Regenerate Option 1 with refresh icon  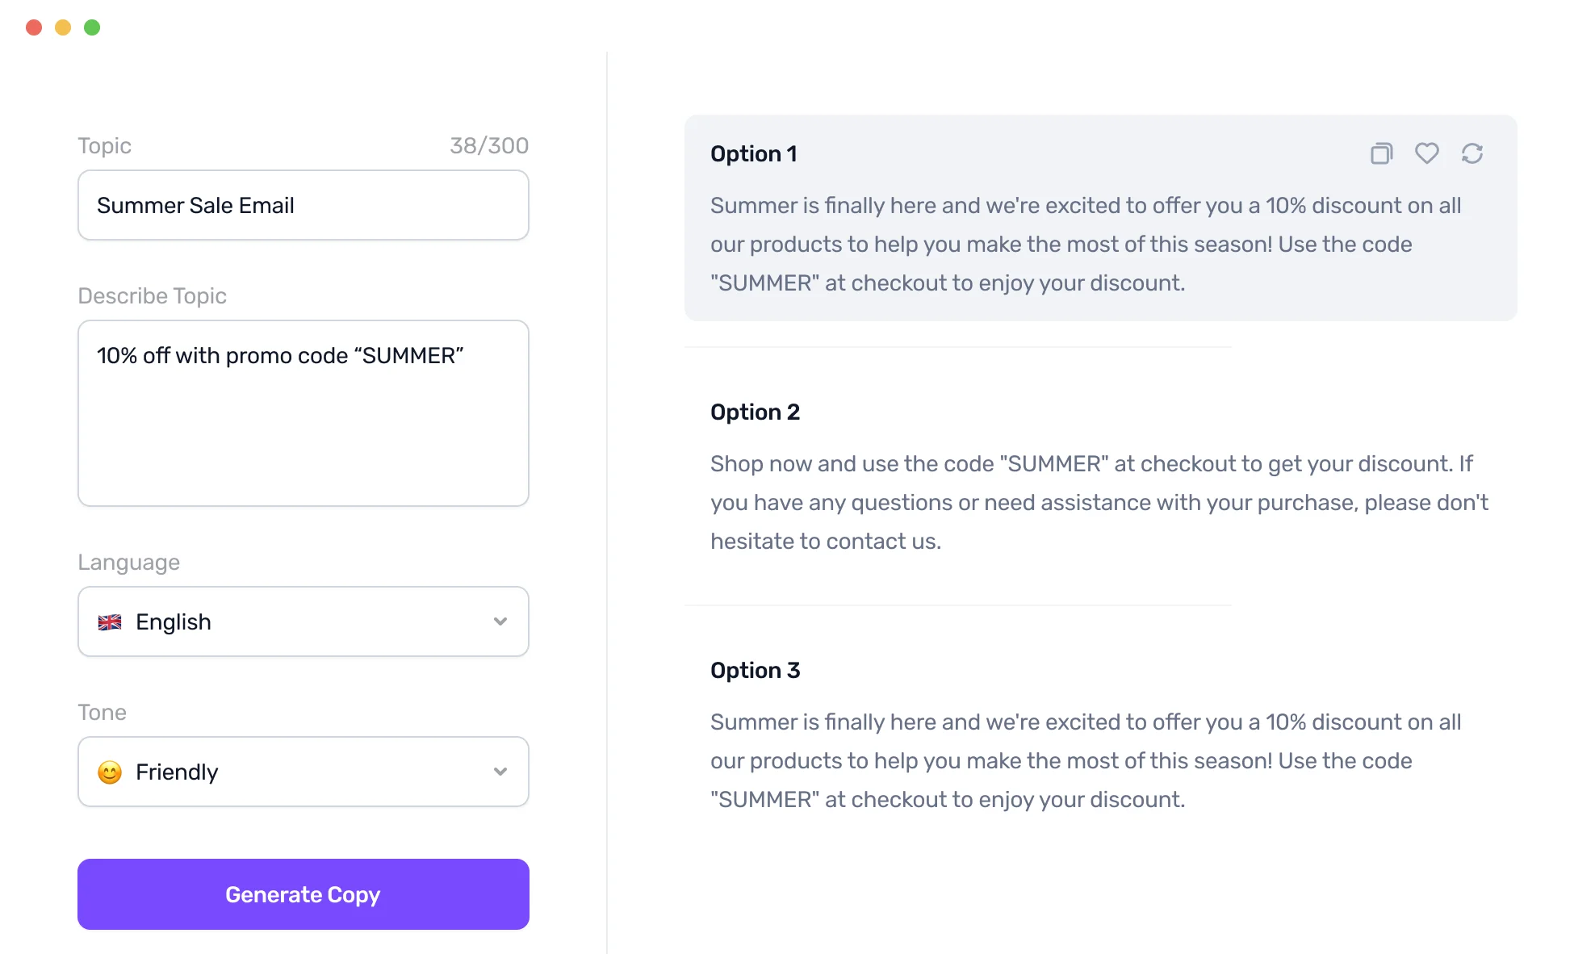[1472, 153]
